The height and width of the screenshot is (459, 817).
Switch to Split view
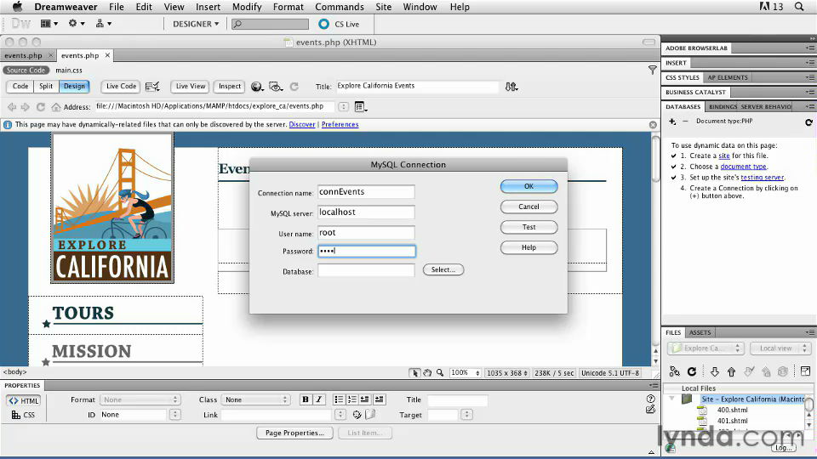[x=46, y=87]
